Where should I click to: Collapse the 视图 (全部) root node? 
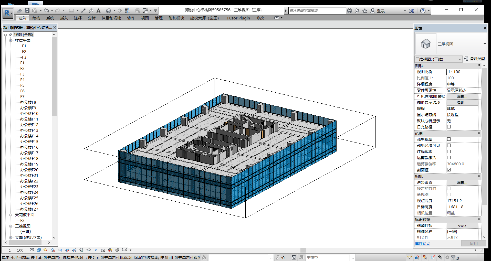[x=5, y=35]
